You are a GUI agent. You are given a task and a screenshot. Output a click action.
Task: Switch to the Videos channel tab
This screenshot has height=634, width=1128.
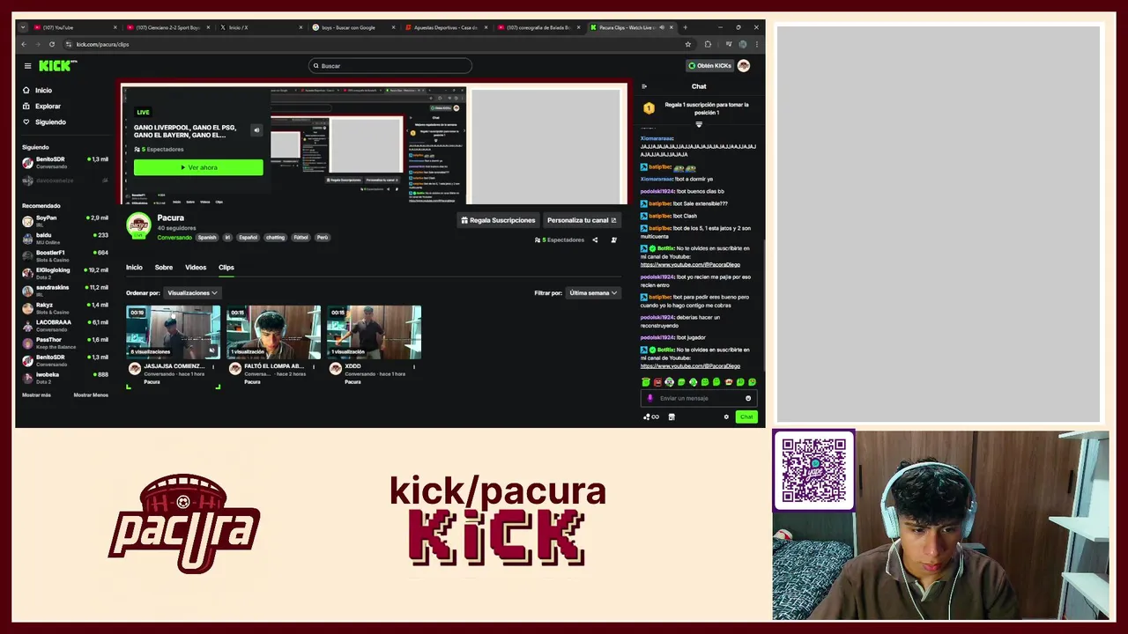(196, 267)
